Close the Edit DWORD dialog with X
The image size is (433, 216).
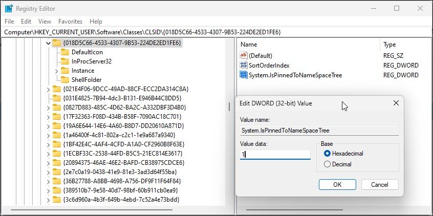point(396,103)
